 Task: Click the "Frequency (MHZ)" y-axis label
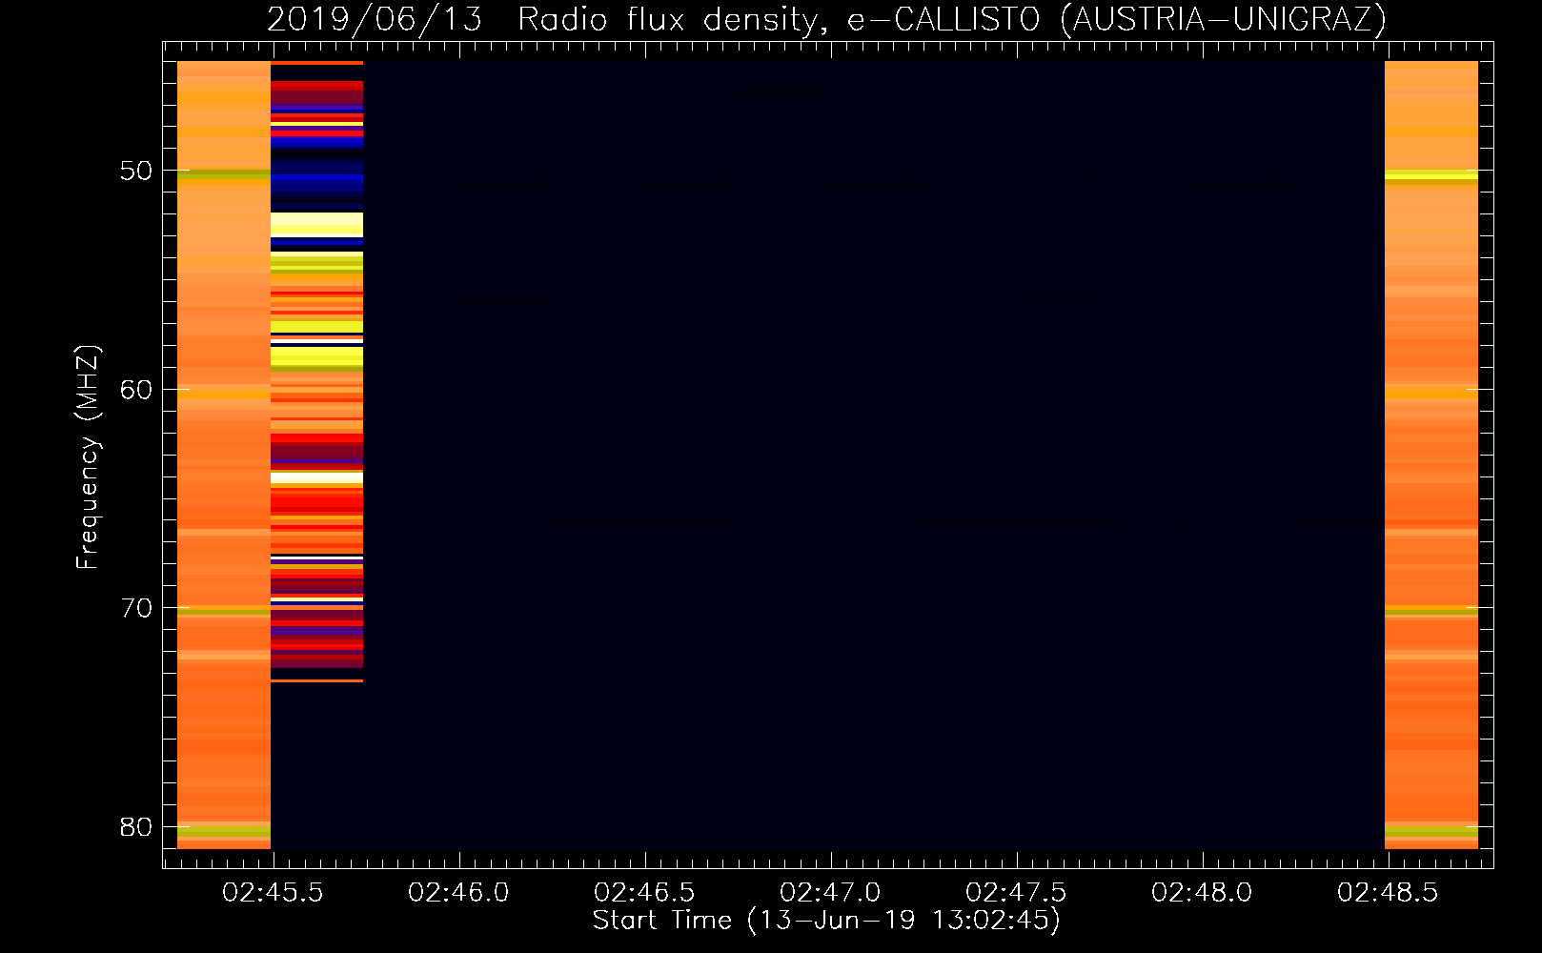coord(87,457)
